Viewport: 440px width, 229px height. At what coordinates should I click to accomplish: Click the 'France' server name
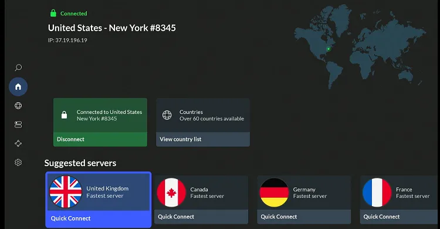click(404, 190)
